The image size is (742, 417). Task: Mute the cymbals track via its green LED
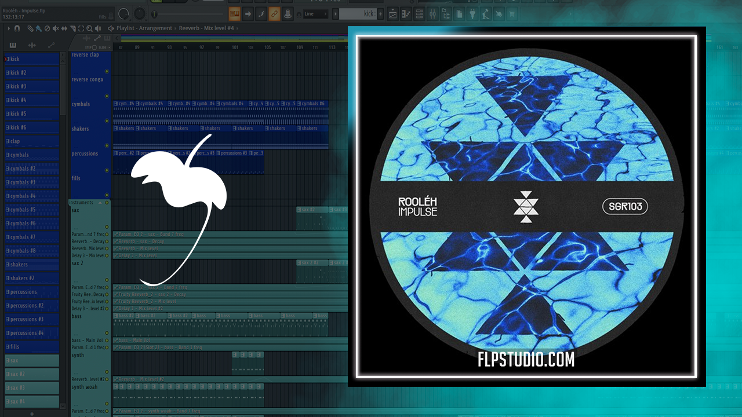click(x=107, y=121)
